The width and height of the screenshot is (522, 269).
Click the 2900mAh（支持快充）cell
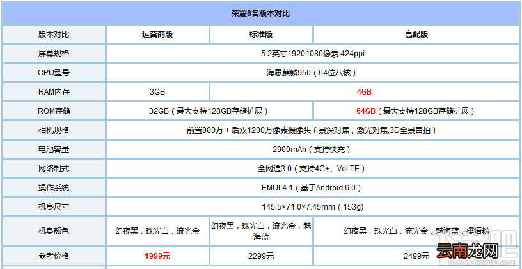313,150
